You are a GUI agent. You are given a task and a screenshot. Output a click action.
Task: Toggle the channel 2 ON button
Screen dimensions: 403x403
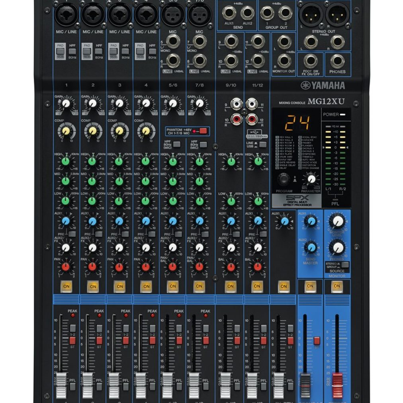click(x=93, y=286)
